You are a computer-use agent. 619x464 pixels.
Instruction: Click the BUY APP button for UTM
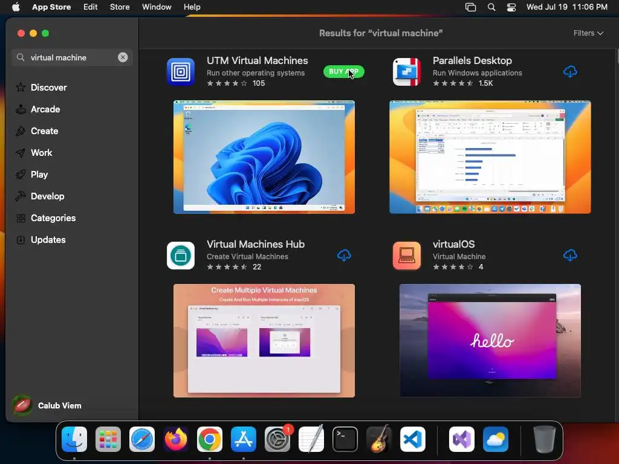coord(343,71)
